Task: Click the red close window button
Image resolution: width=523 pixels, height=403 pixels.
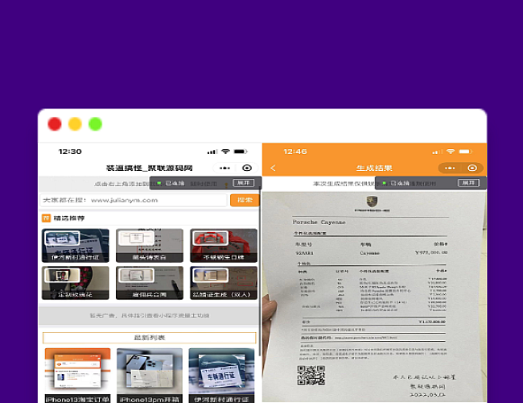Action: pos(55,124)
